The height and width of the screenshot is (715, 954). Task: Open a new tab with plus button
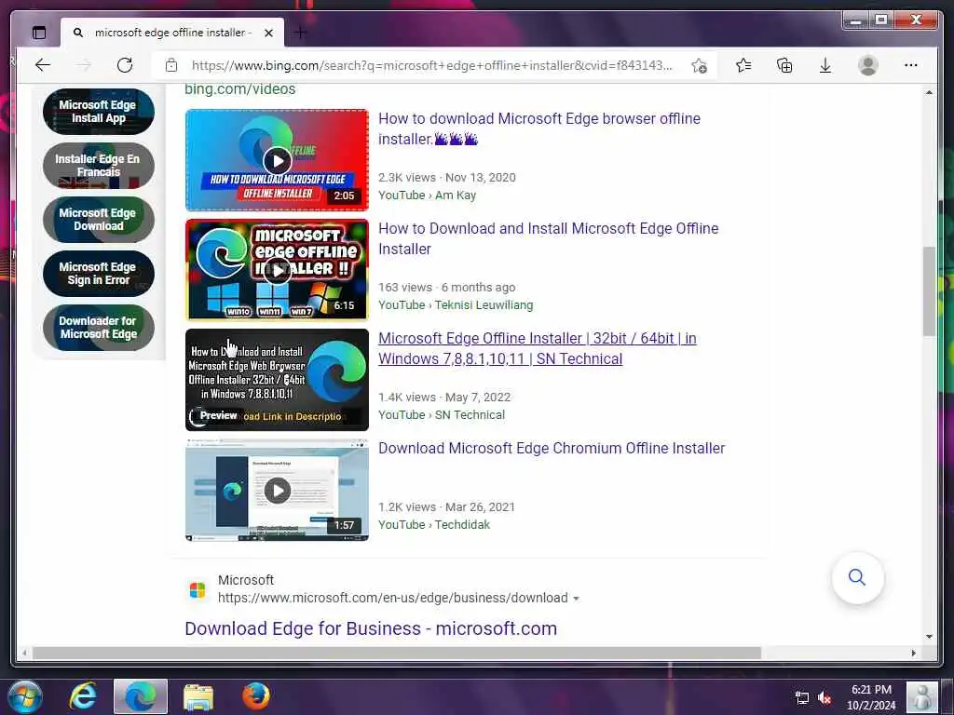click(301, 33)
